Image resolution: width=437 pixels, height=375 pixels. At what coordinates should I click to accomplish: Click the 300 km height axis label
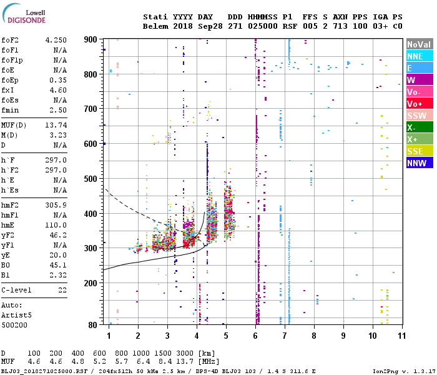[x=91, y=248]
